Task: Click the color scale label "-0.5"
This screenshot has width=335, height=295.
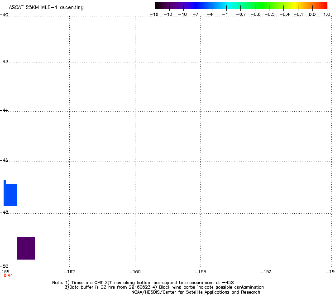Action: tap(270, 15)
